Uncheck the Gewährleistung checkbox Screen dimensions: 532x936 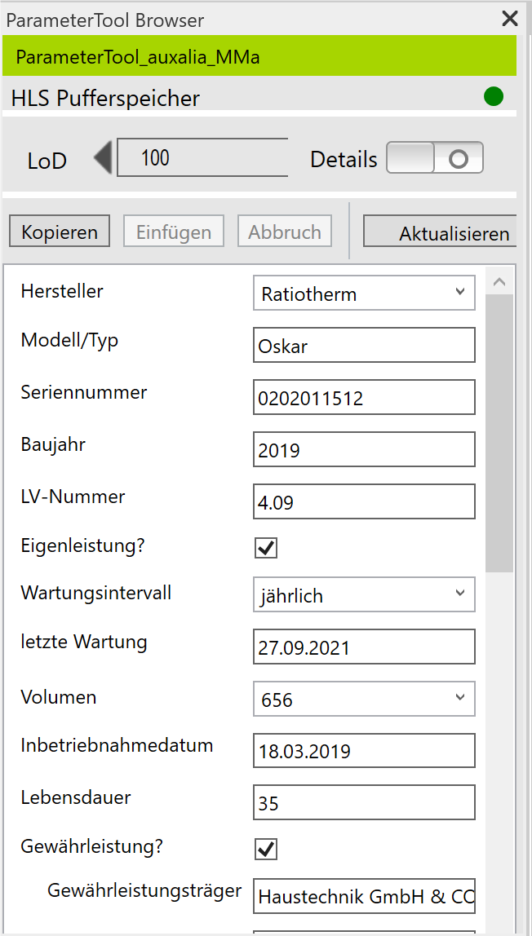click(266, 849)
